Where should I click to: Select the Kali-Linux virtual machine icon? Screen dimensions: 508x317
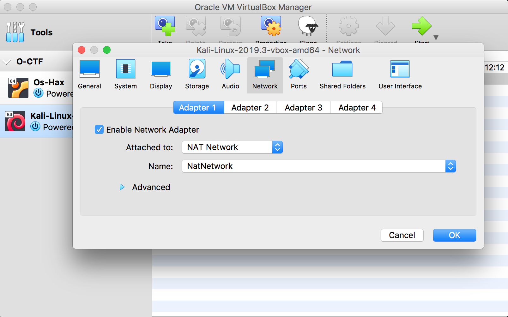pos(15,121)
